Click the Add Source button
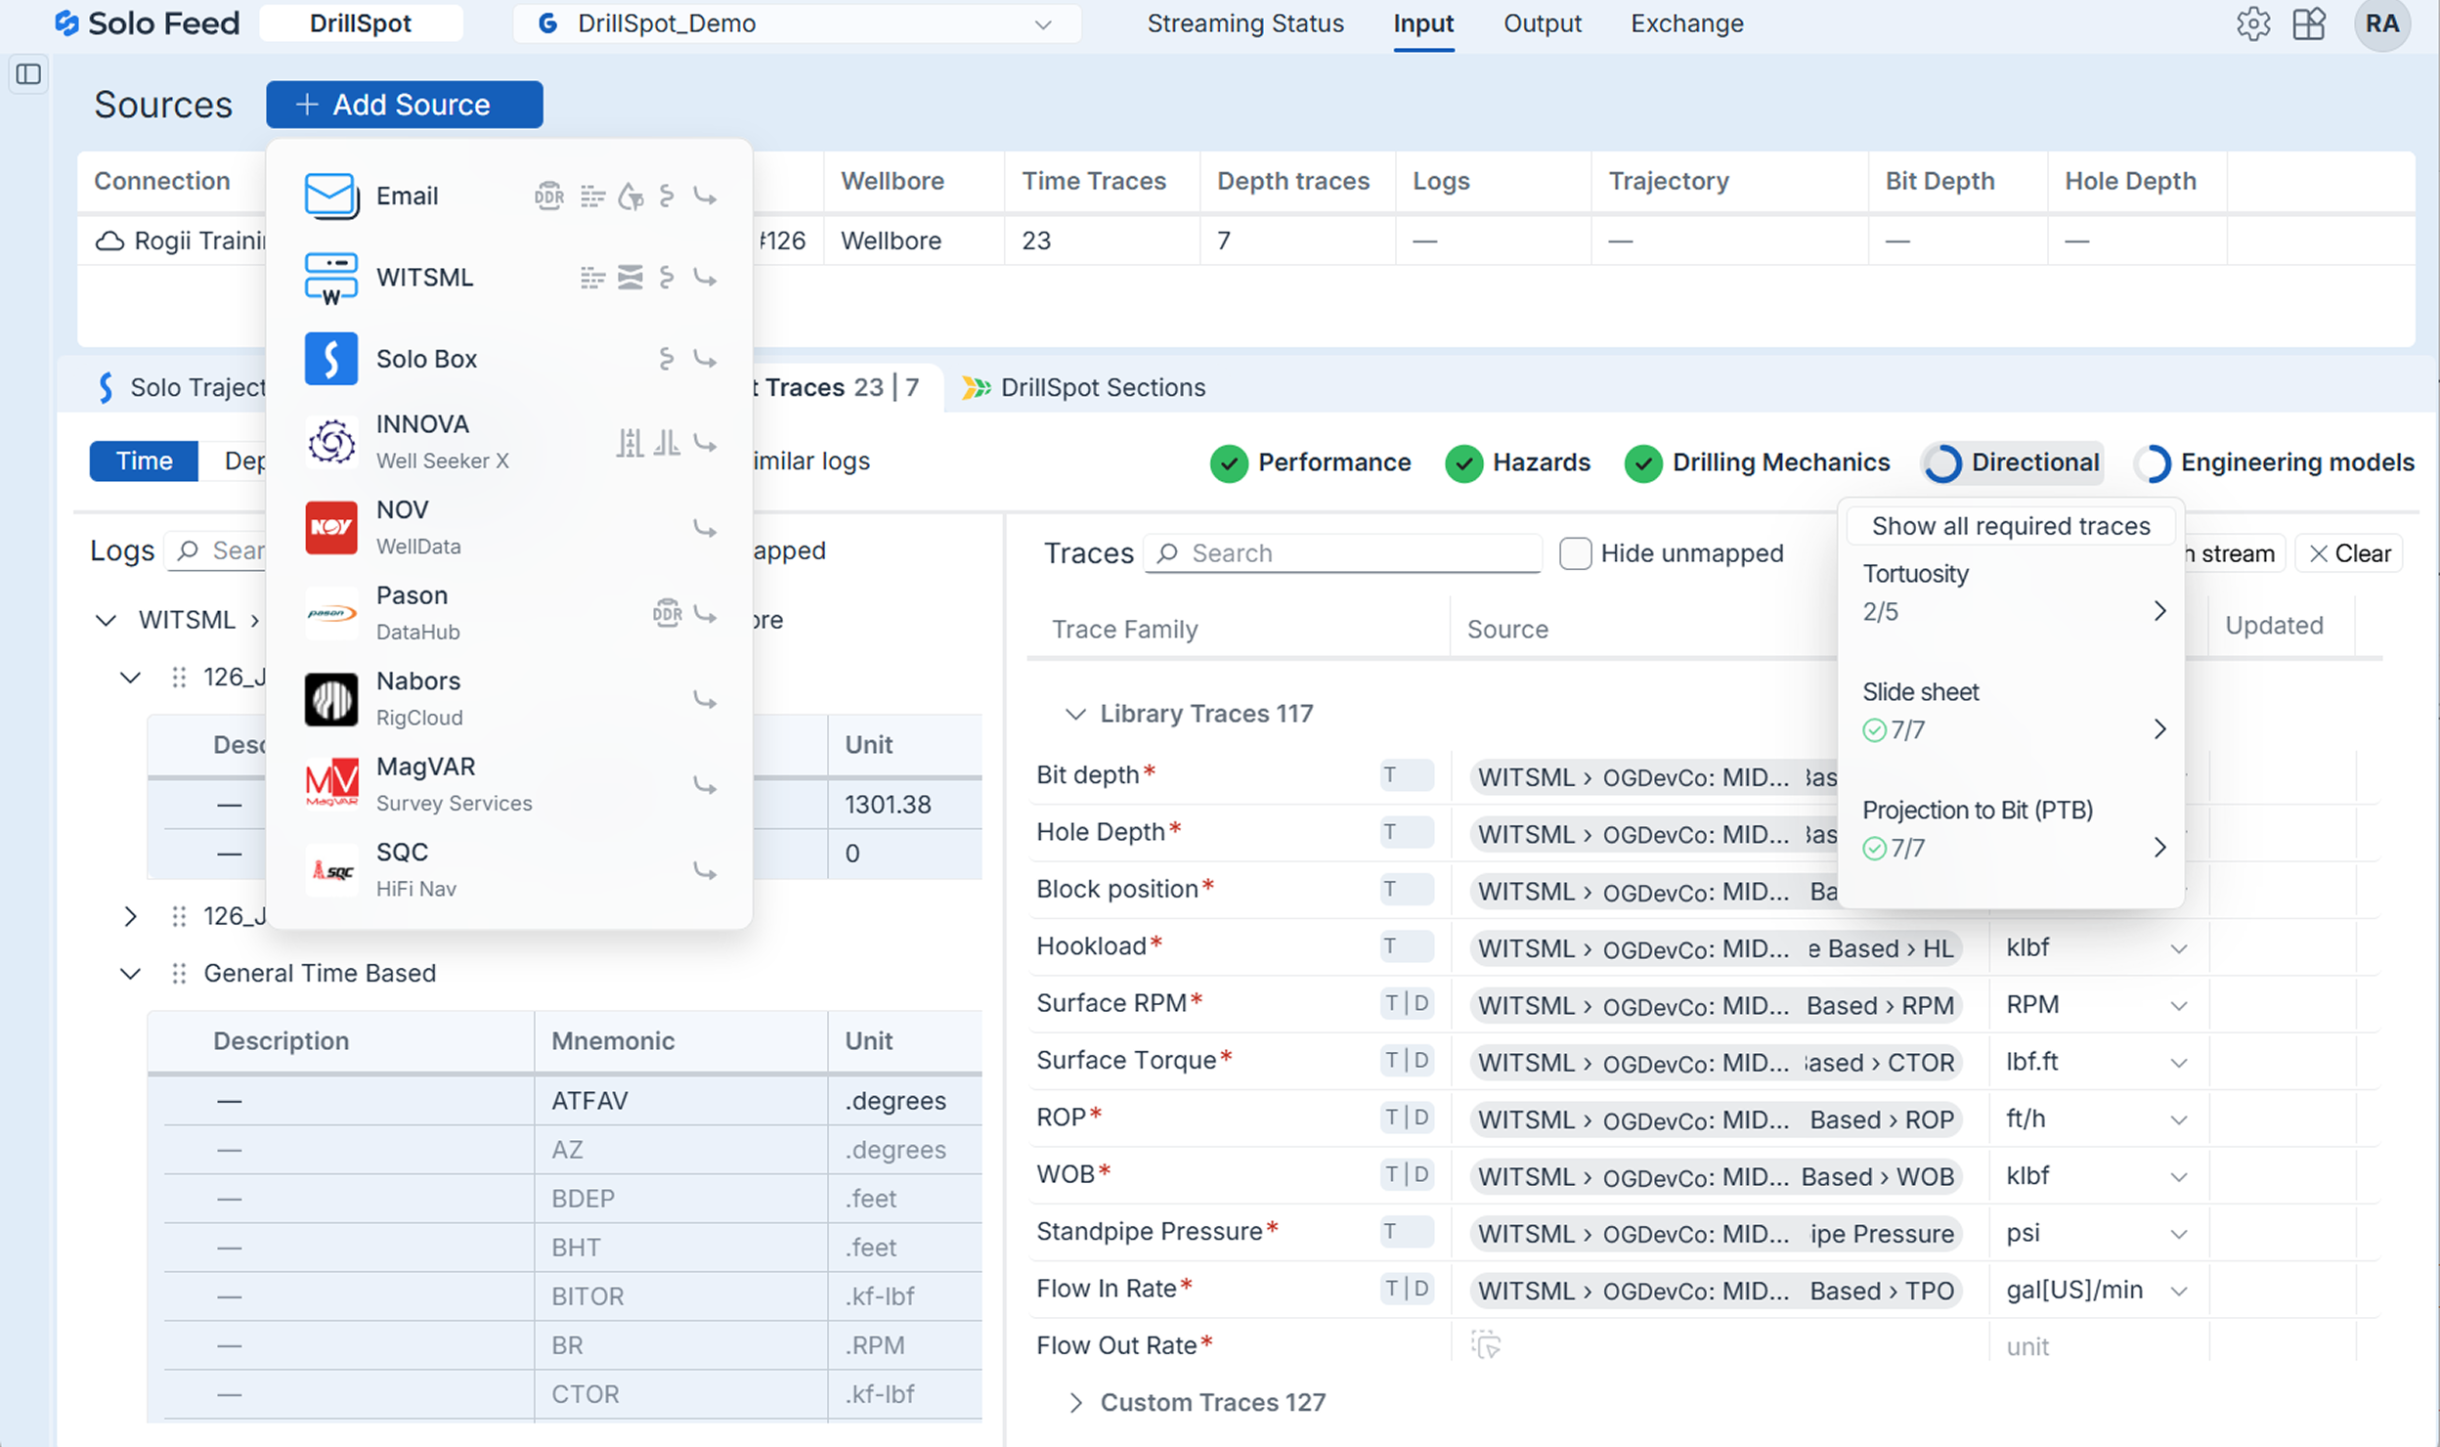 point(404,105)
